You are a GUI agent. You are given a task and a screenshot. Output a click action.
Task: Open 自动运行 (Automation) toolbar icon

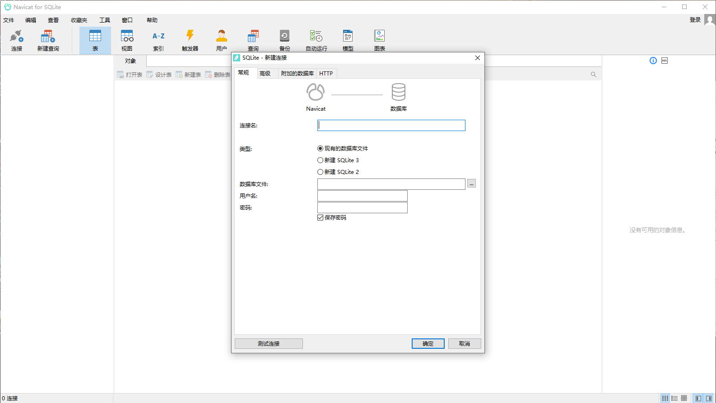pos(316,40)
